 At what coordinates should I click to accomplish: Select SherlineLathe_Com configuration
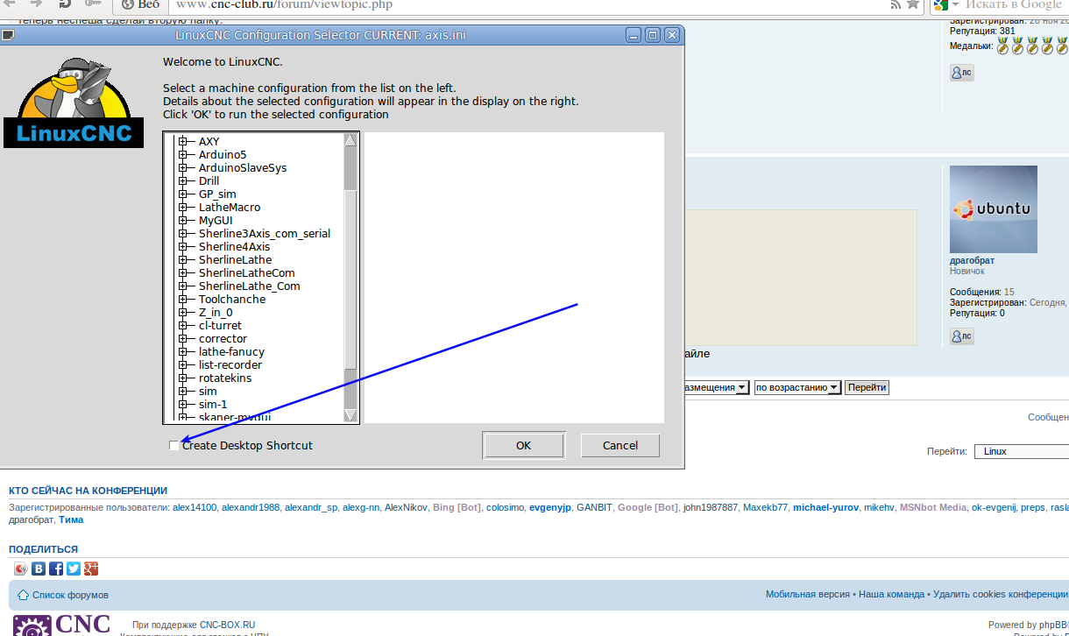249,286
